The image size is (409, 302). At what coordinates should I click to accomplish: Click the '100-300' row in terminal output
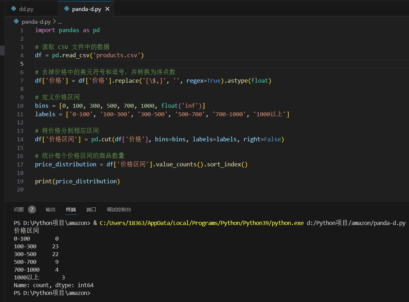pyautogui.click(x=36, y=246)
